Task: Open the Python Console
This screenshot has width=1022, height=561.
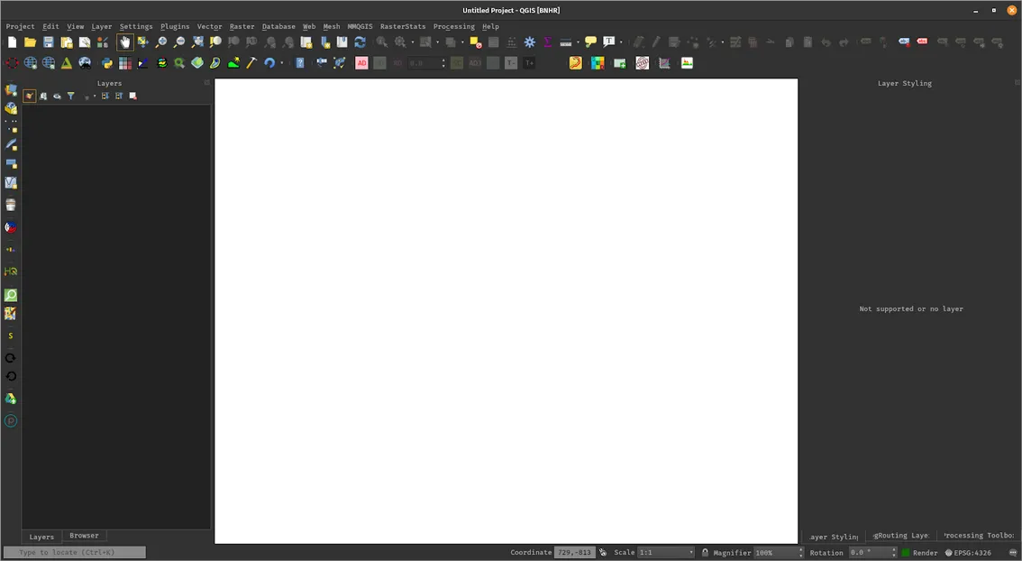Action: [106, 62]
